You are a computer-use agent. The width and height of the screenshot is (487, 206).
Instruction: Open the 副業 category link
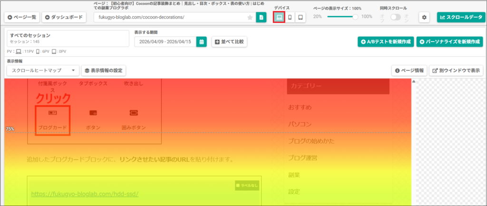coord(294,175)
